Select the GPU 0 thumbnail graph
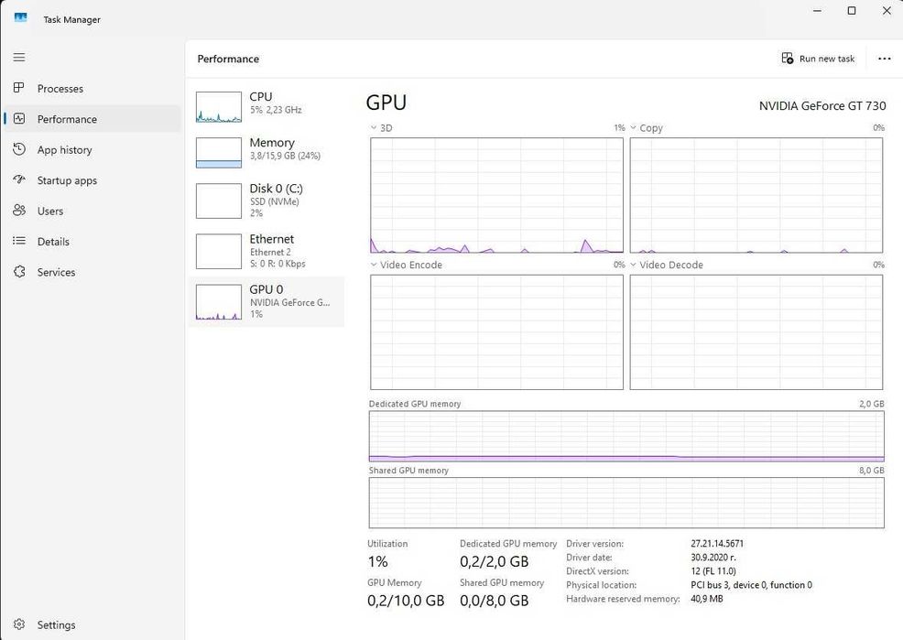Viewport: 903px width, 640px height. tap(218, 301)
